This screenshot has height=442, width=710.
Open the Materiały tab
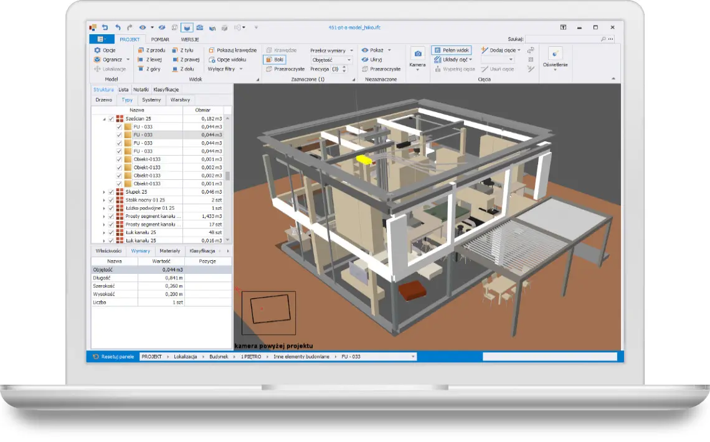[169, 251]
